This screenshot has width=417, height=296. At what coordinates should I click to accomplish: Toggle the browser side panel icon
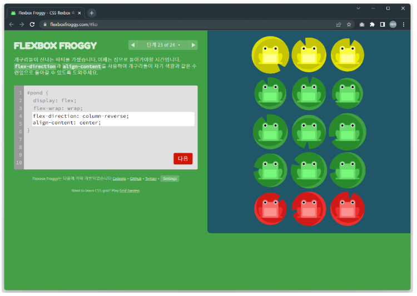[x=383, y=24]
